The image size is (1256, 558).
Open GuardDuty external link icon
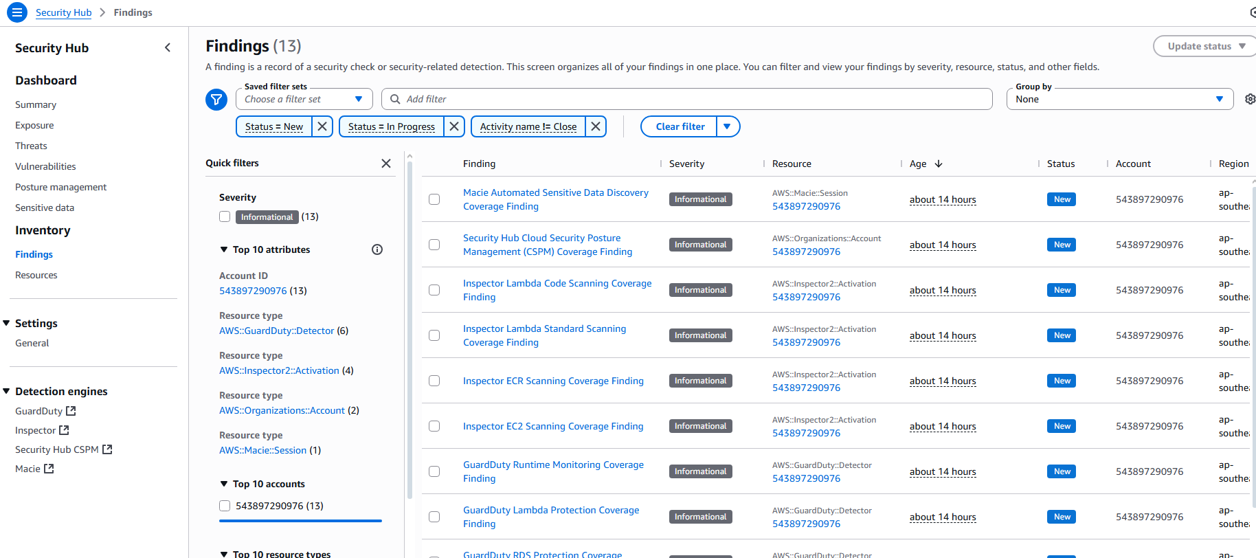(x=71, y=411)
